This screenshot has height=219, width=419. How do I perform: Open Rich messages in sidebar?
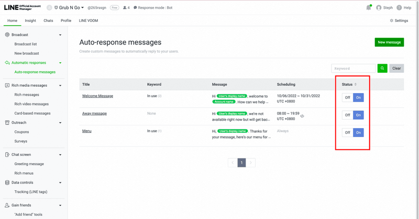coord(27,95)
